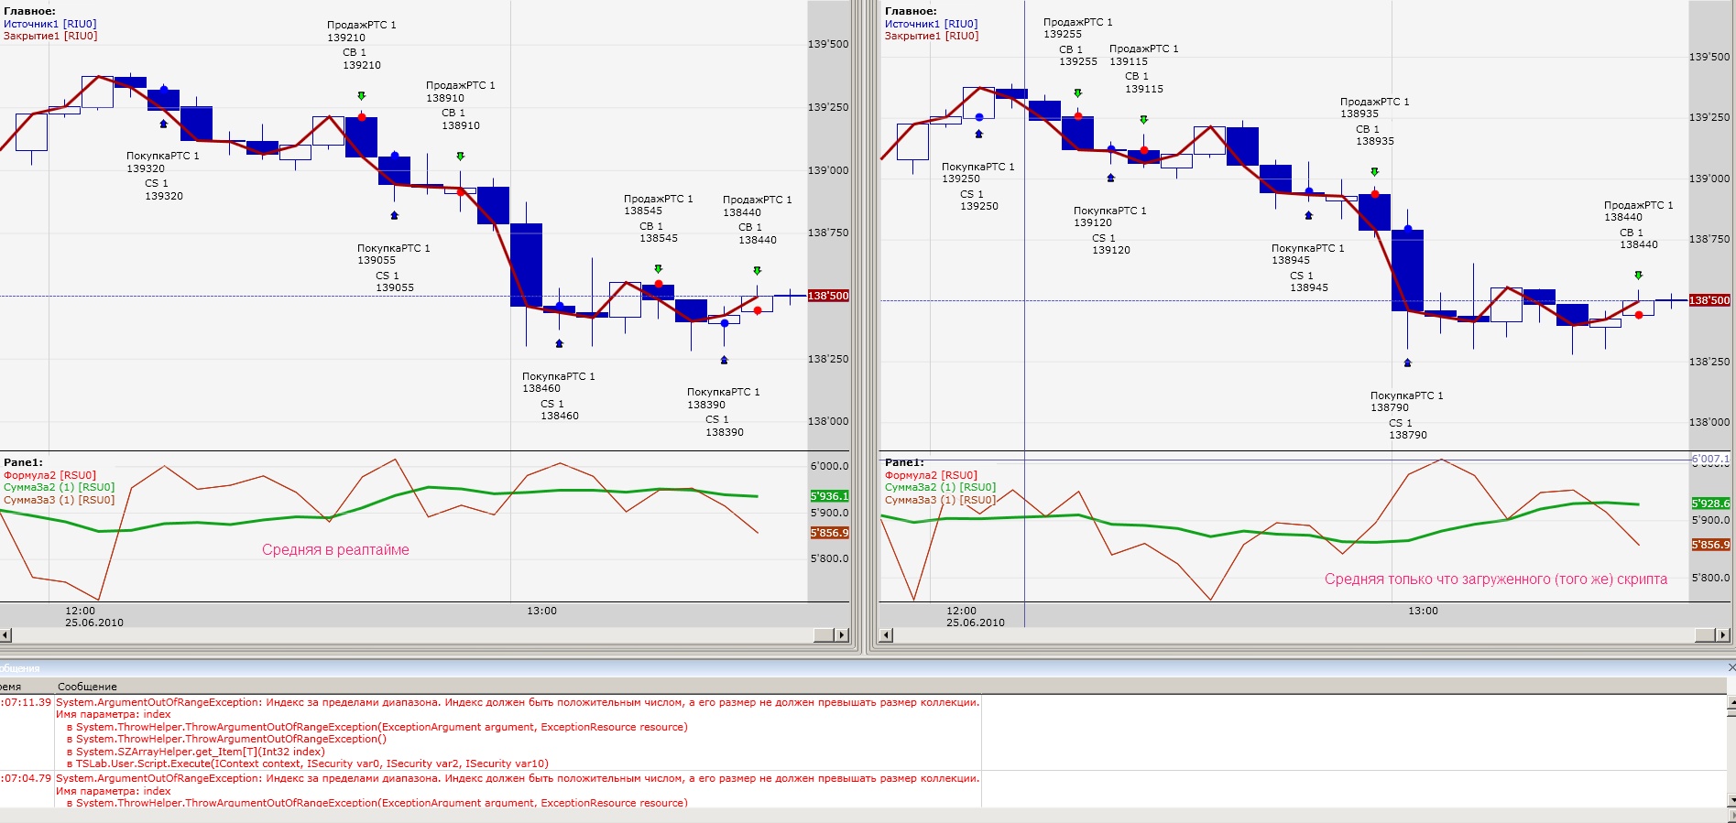Click blue buy arrow above ПокупкаРТС 1 138790
This screenshot has width=1736, height=823.
pos(1408,363)
